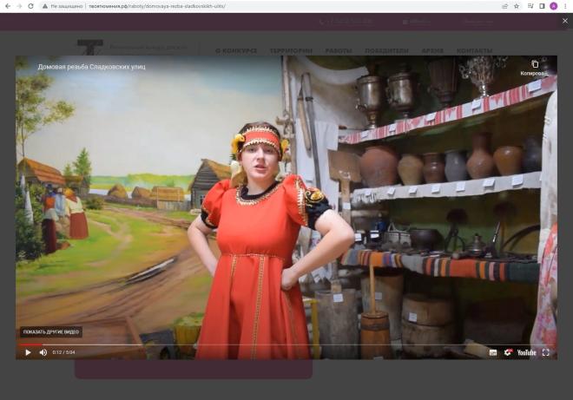Copy the video link icon

pos(534,66)
